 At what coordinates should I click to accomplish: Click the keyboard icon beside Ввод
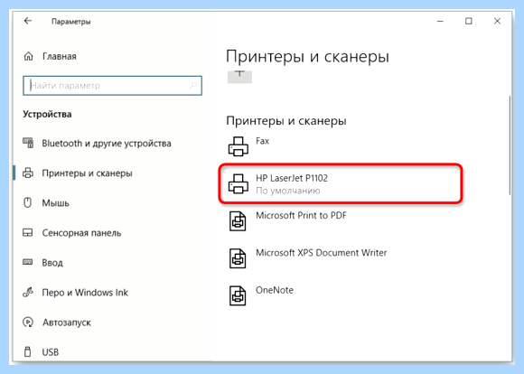point(28,262)
